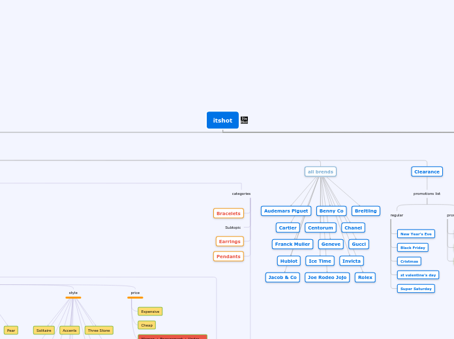Select the Rolex brand node
Viewport: 454px width, 339px height.
[x=365, y=277]
